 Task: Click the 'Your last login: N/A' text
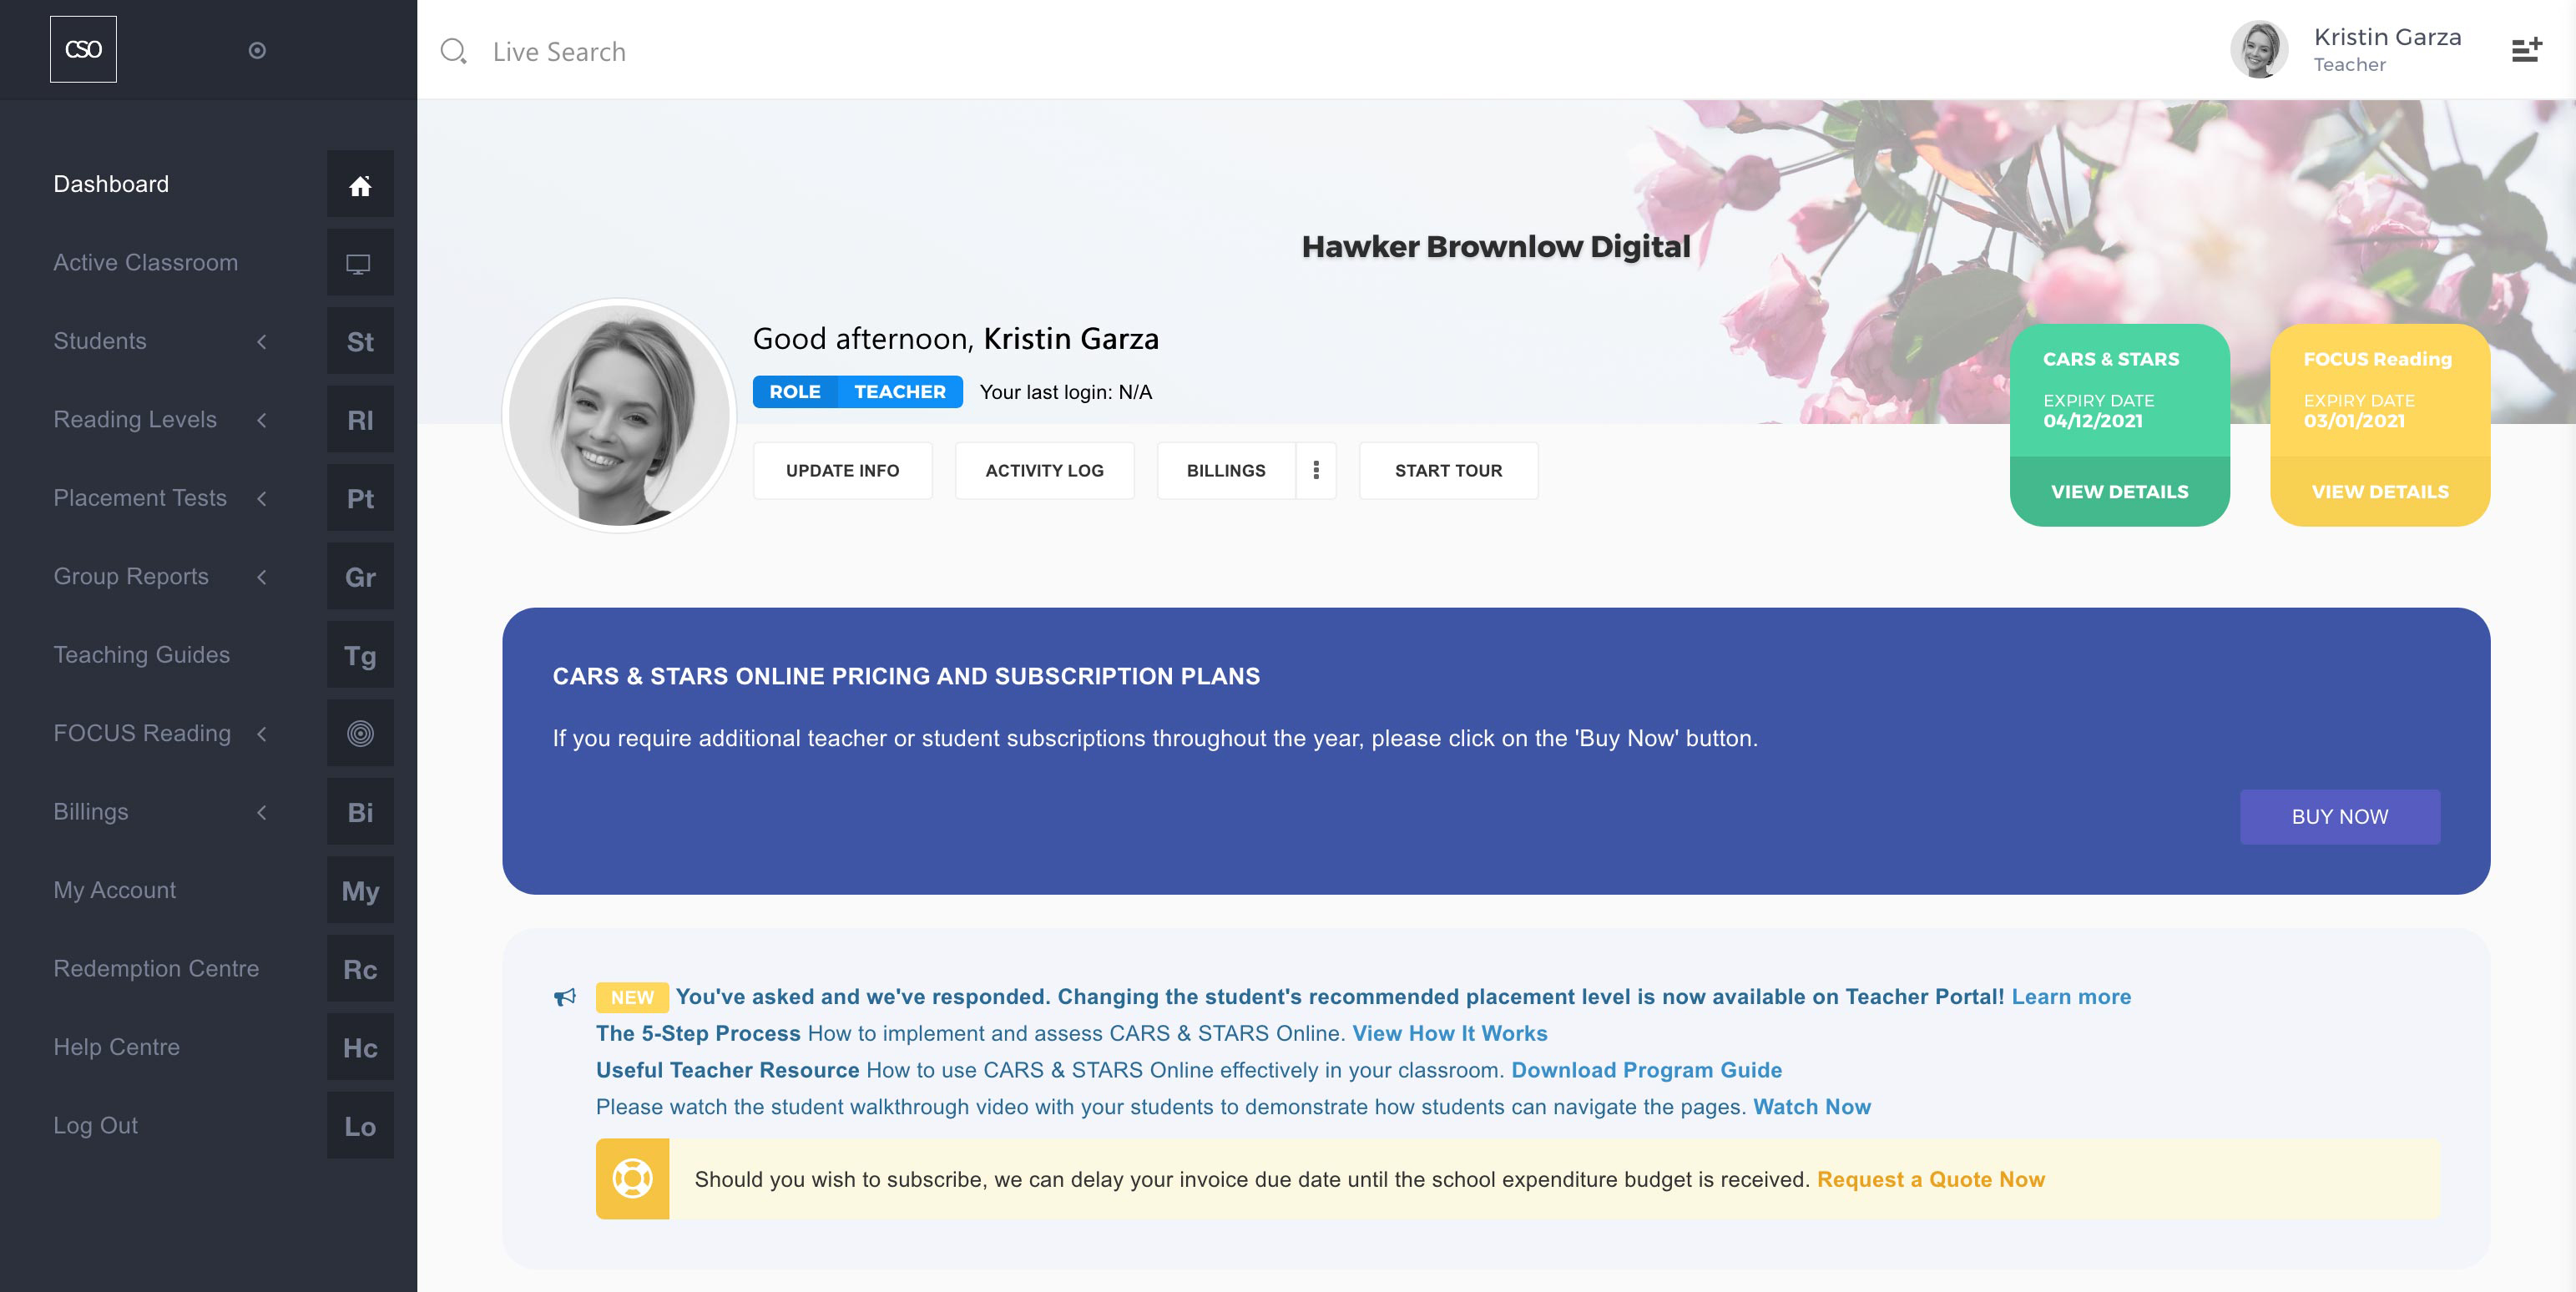[1066, 392]
